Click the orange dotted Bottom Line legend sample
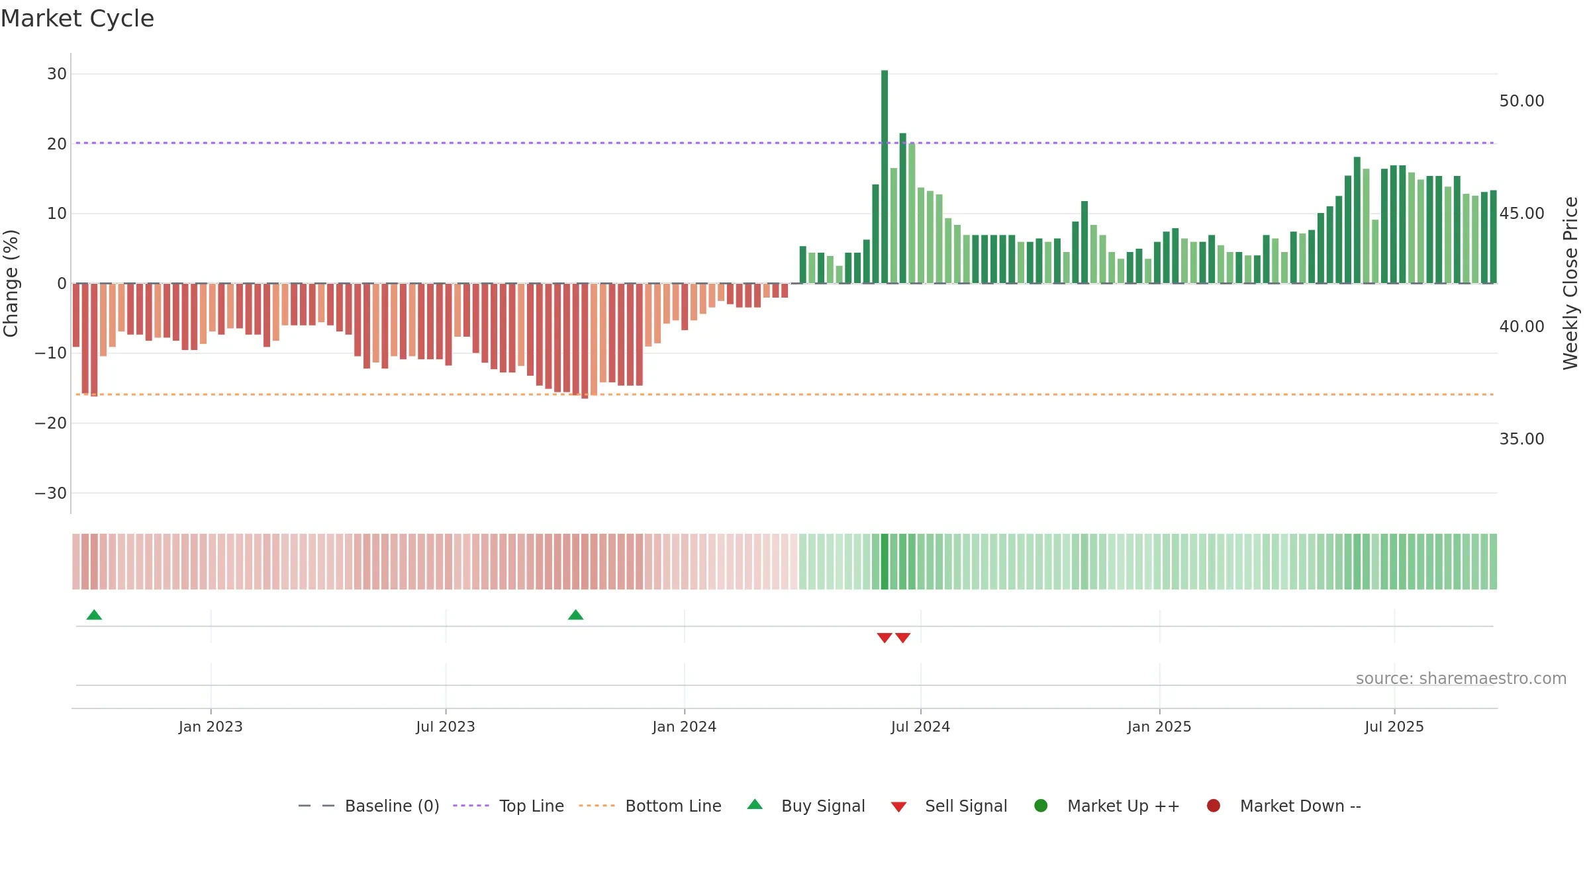 [x=597, y=806]
